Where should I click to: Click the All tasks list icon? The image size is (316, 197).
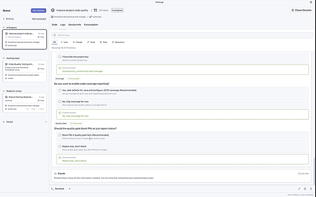point(96,10)
